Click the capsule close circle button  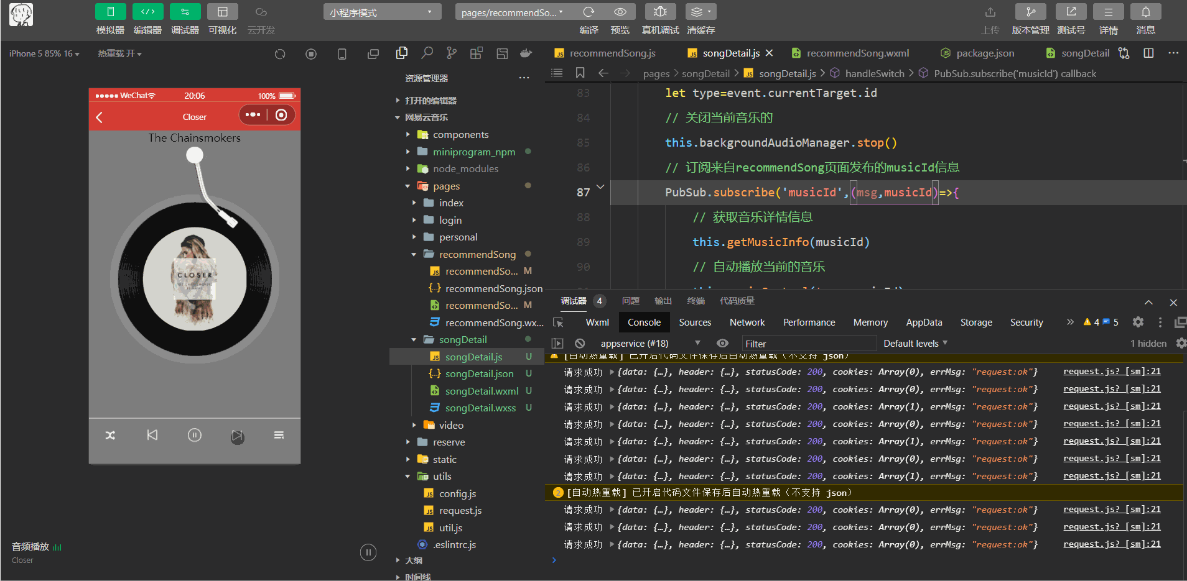pyautogui.click(x=281, y=115)
